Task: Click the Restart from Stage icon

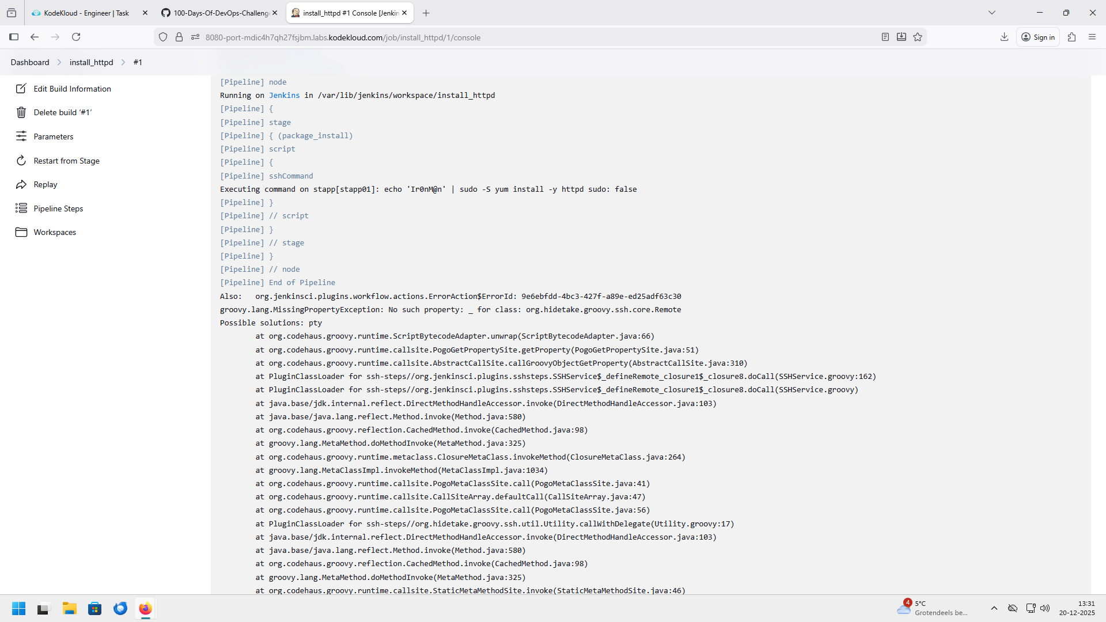Action: 21,161
